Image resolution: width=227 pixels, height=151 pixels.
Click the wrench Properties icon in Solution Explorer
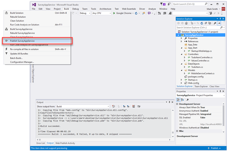(215, 23)
